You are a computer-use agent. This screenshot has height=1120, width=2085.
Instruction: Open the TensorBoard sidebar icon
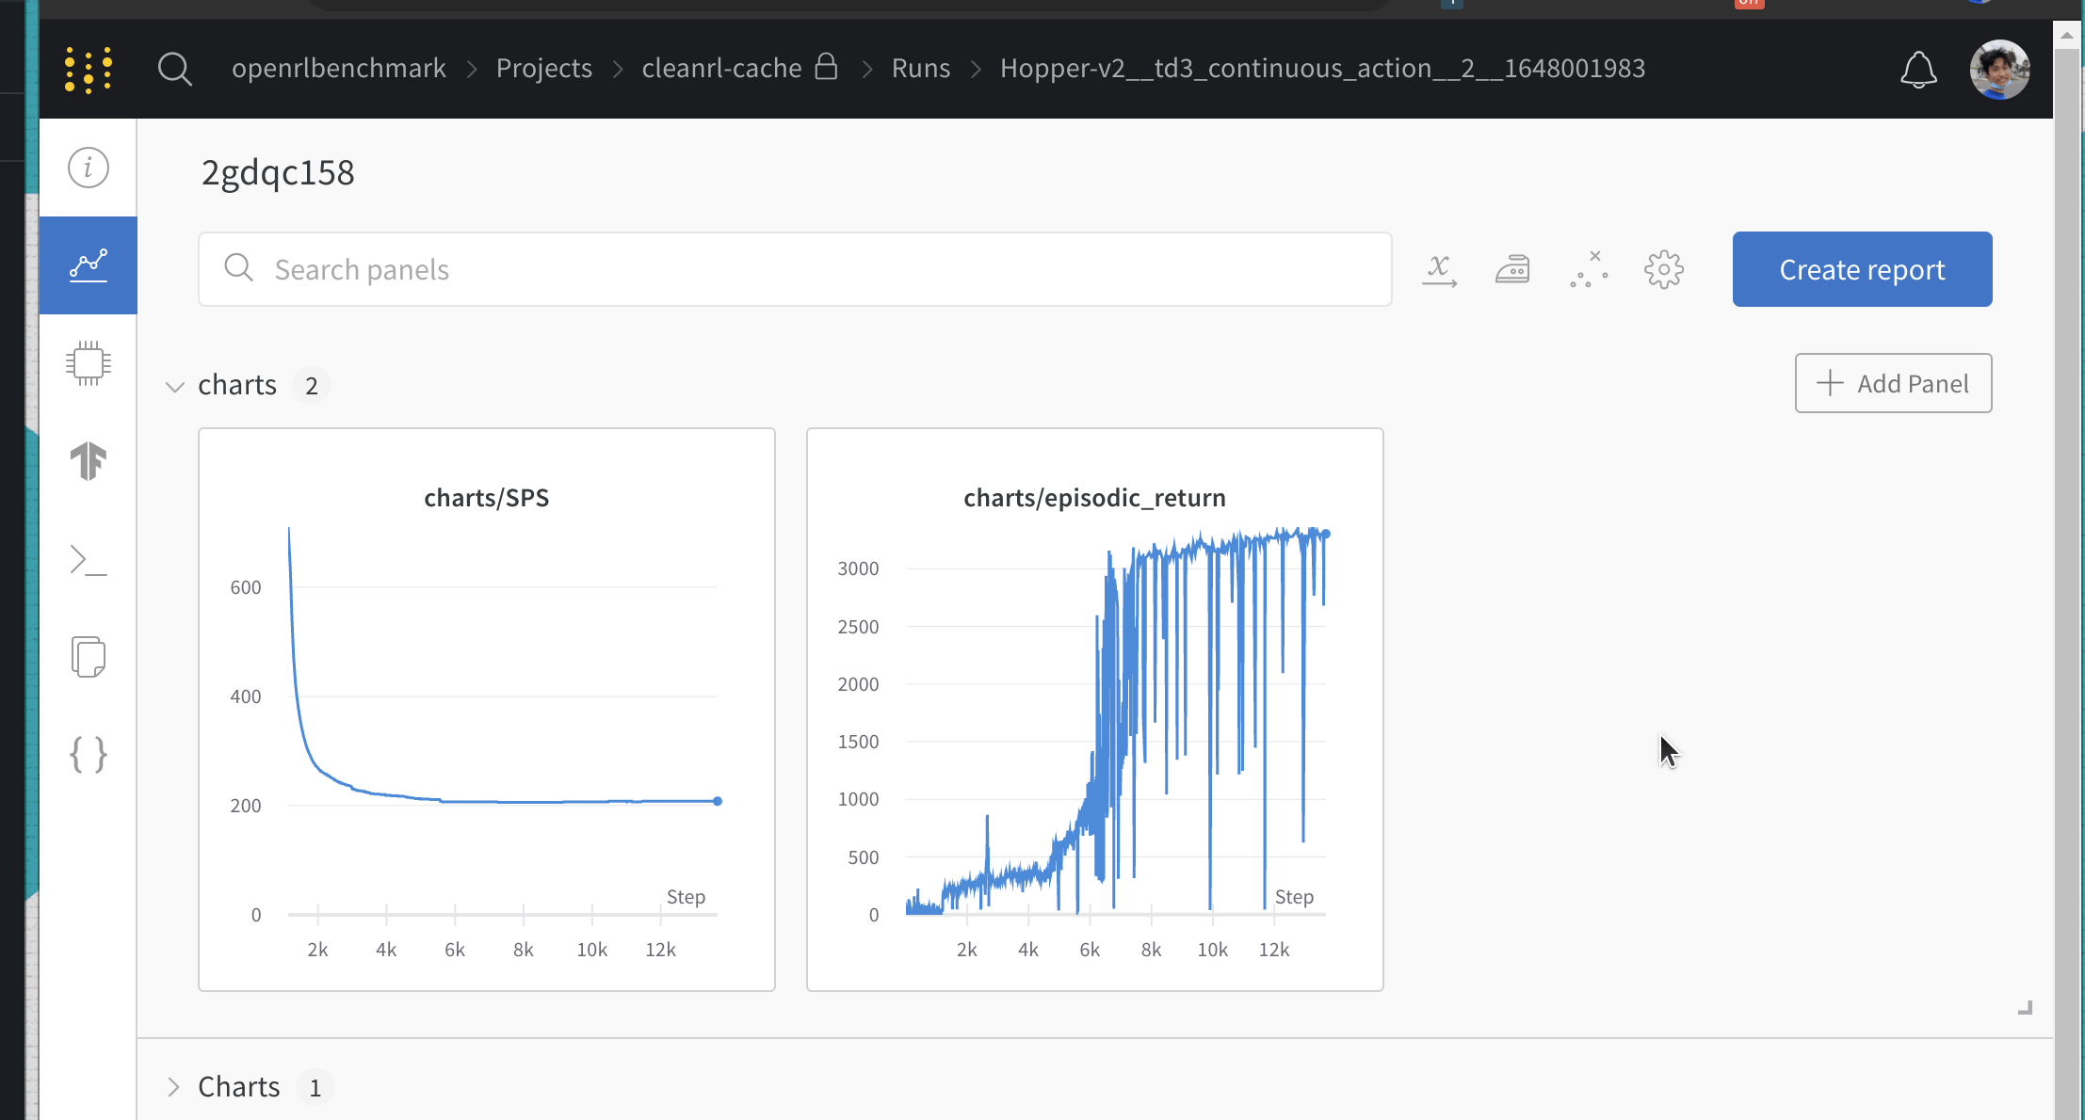coord(88,461)
